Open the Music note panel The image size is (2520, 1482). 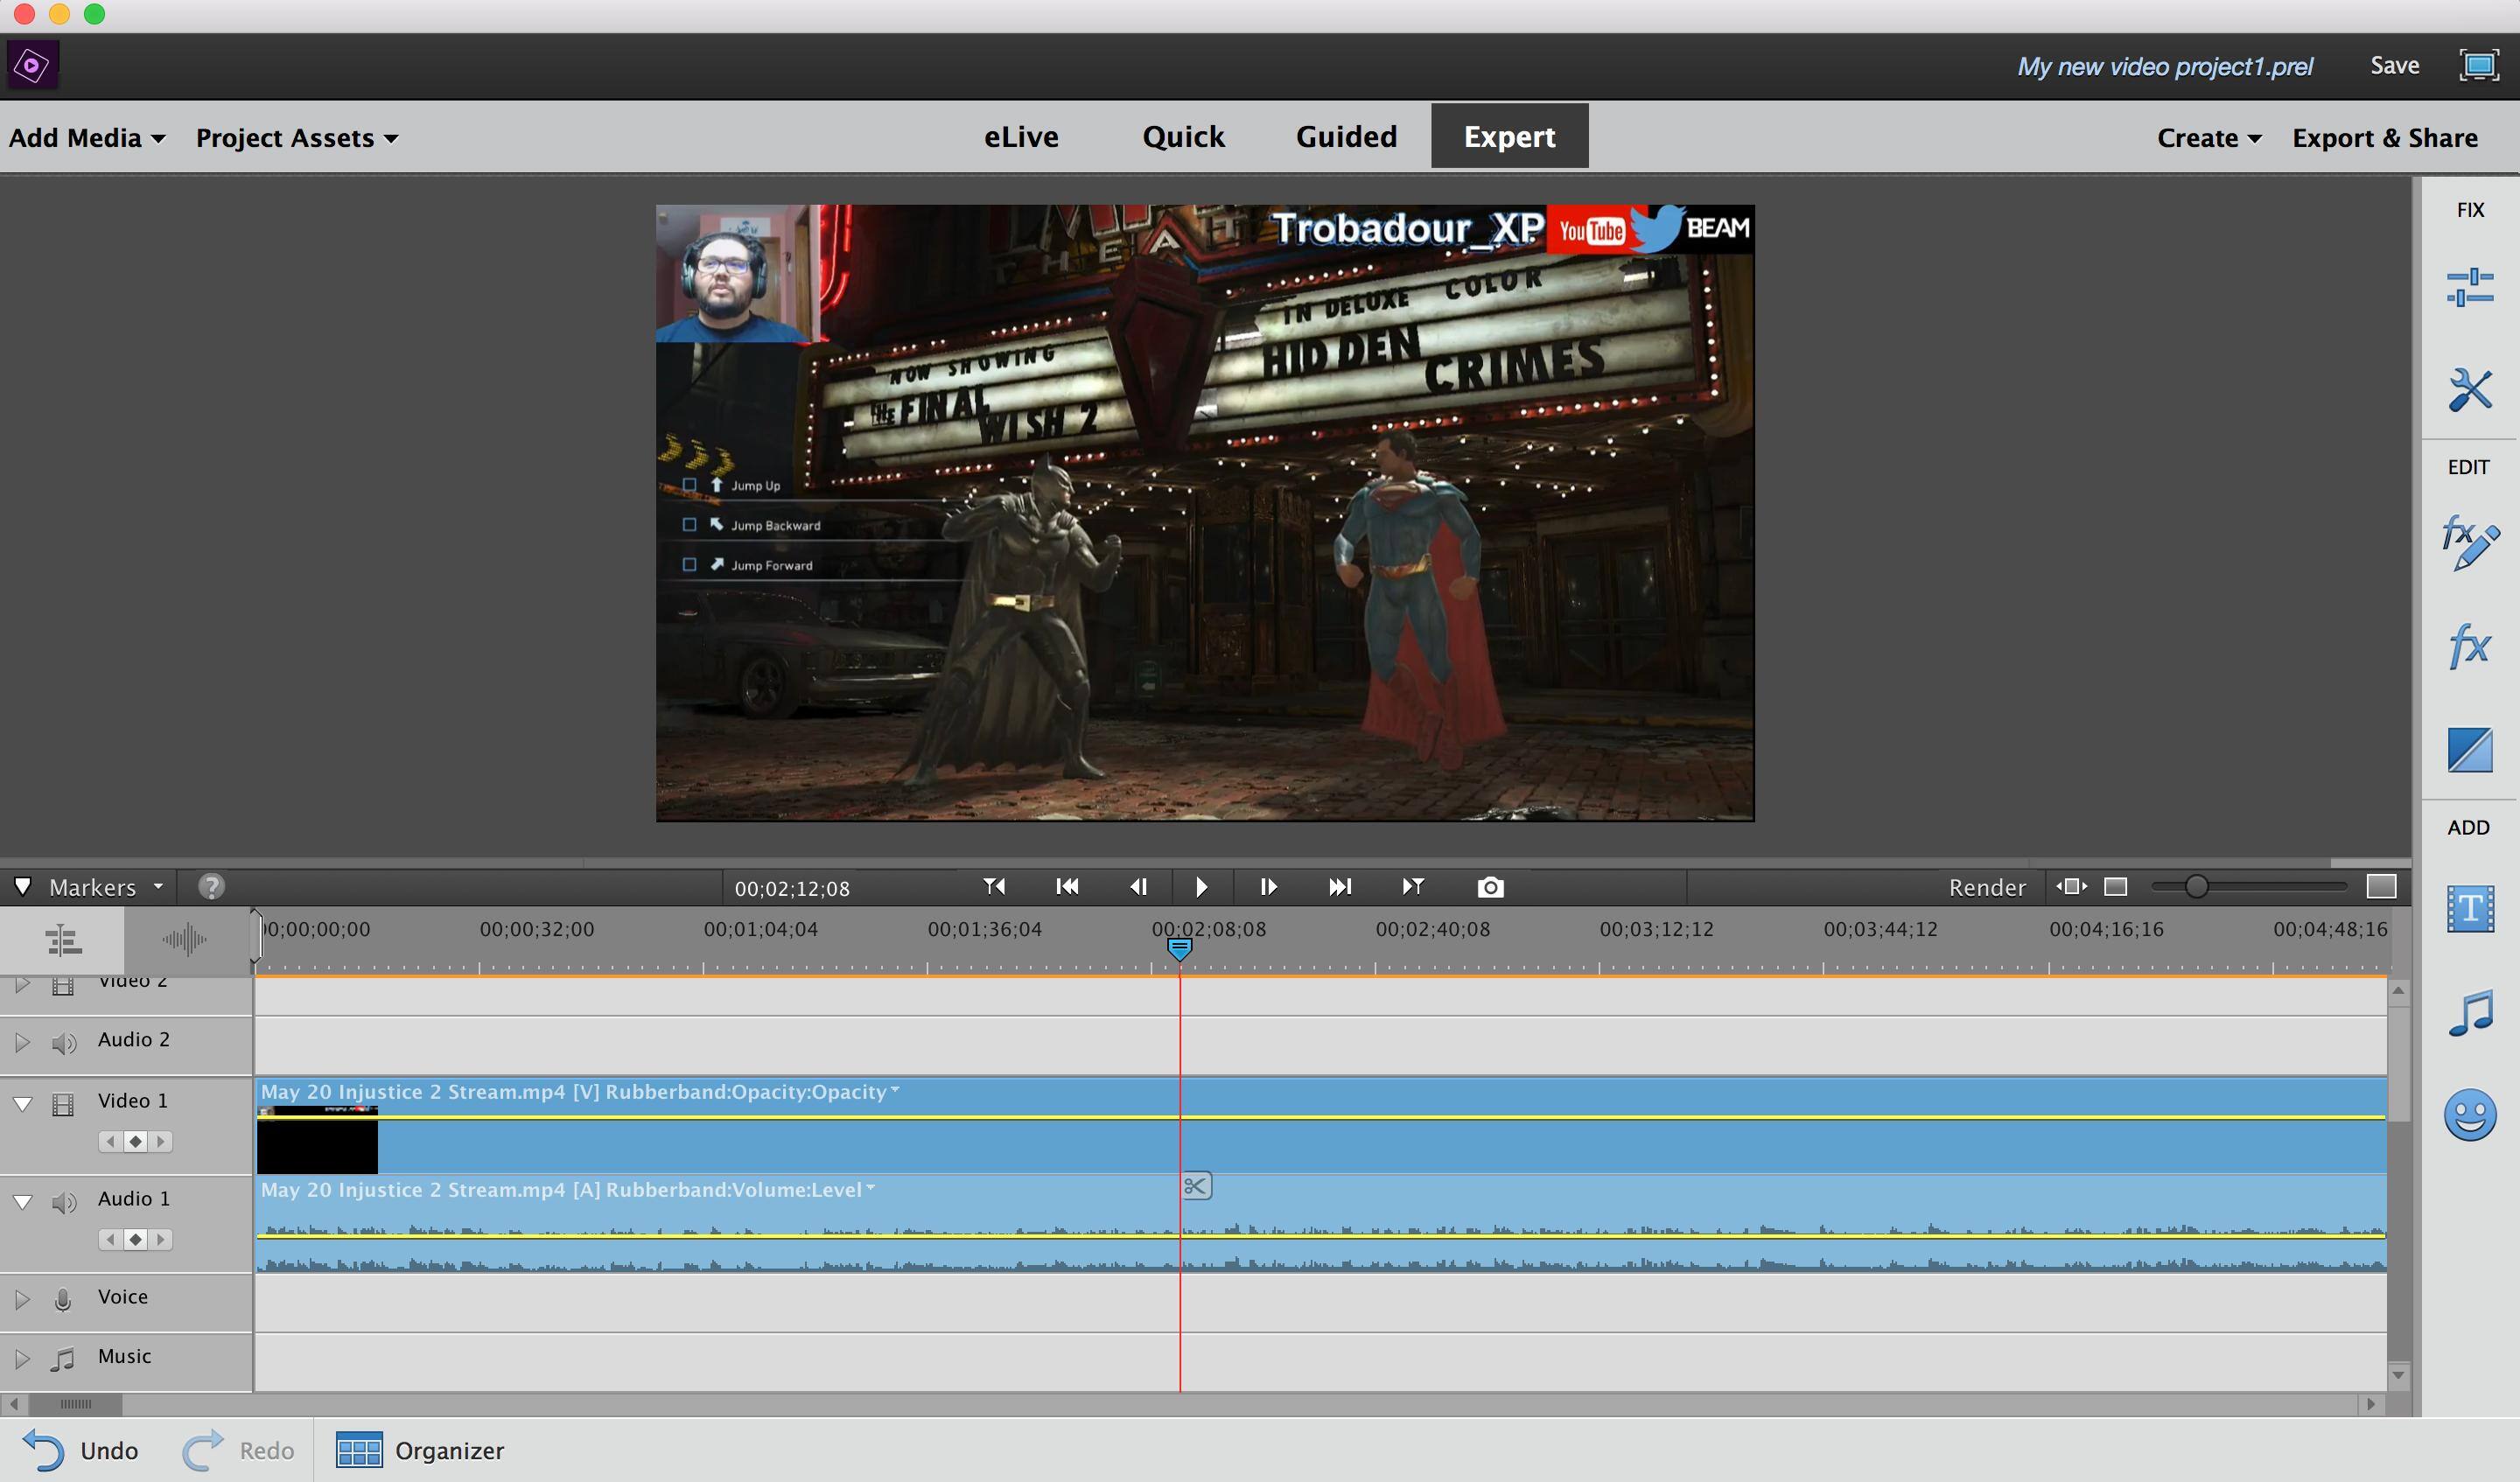[2469, 1013]
